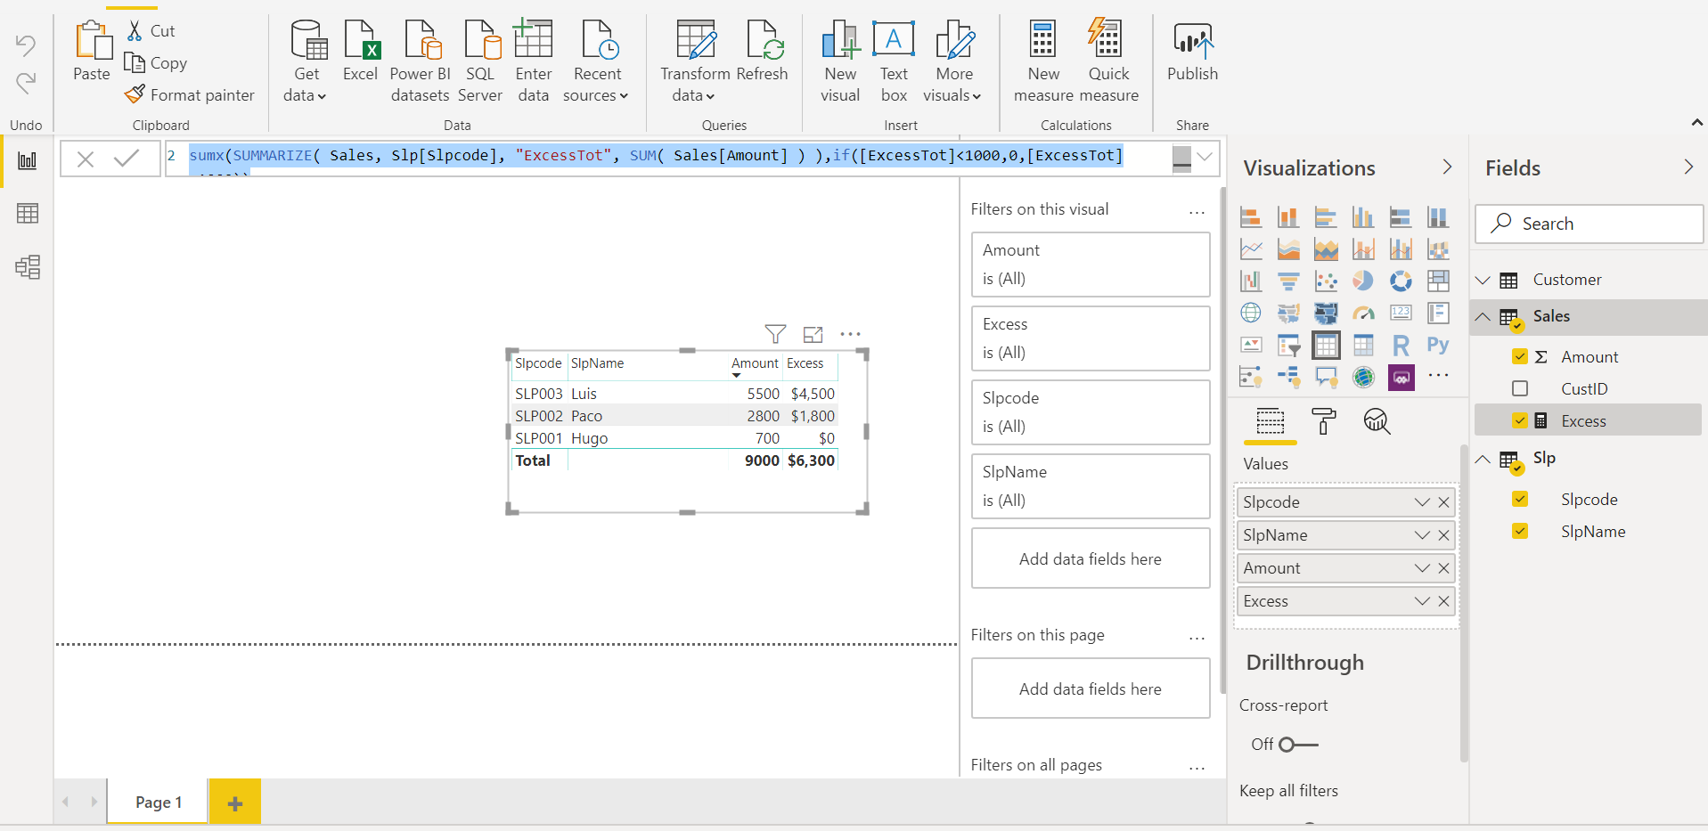Commit the formula with the checkmark
The height and width of the screenshot is (831, 1708).
tap(127, 159)
